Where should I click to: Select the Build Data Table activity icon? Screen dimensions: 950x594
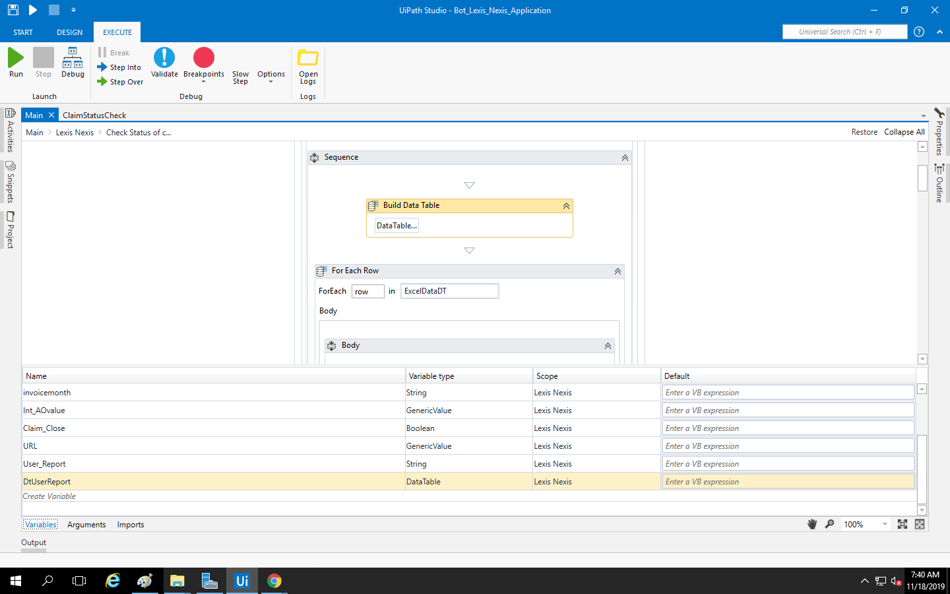point(373,205)
